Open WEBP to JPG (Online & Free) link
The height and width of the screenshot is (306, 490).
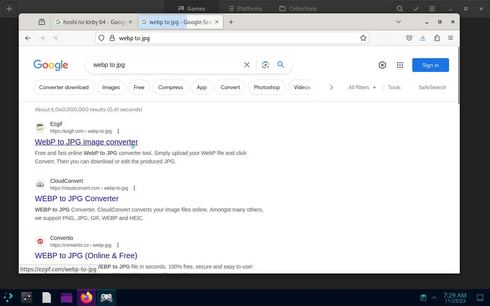tap(86, 256)
